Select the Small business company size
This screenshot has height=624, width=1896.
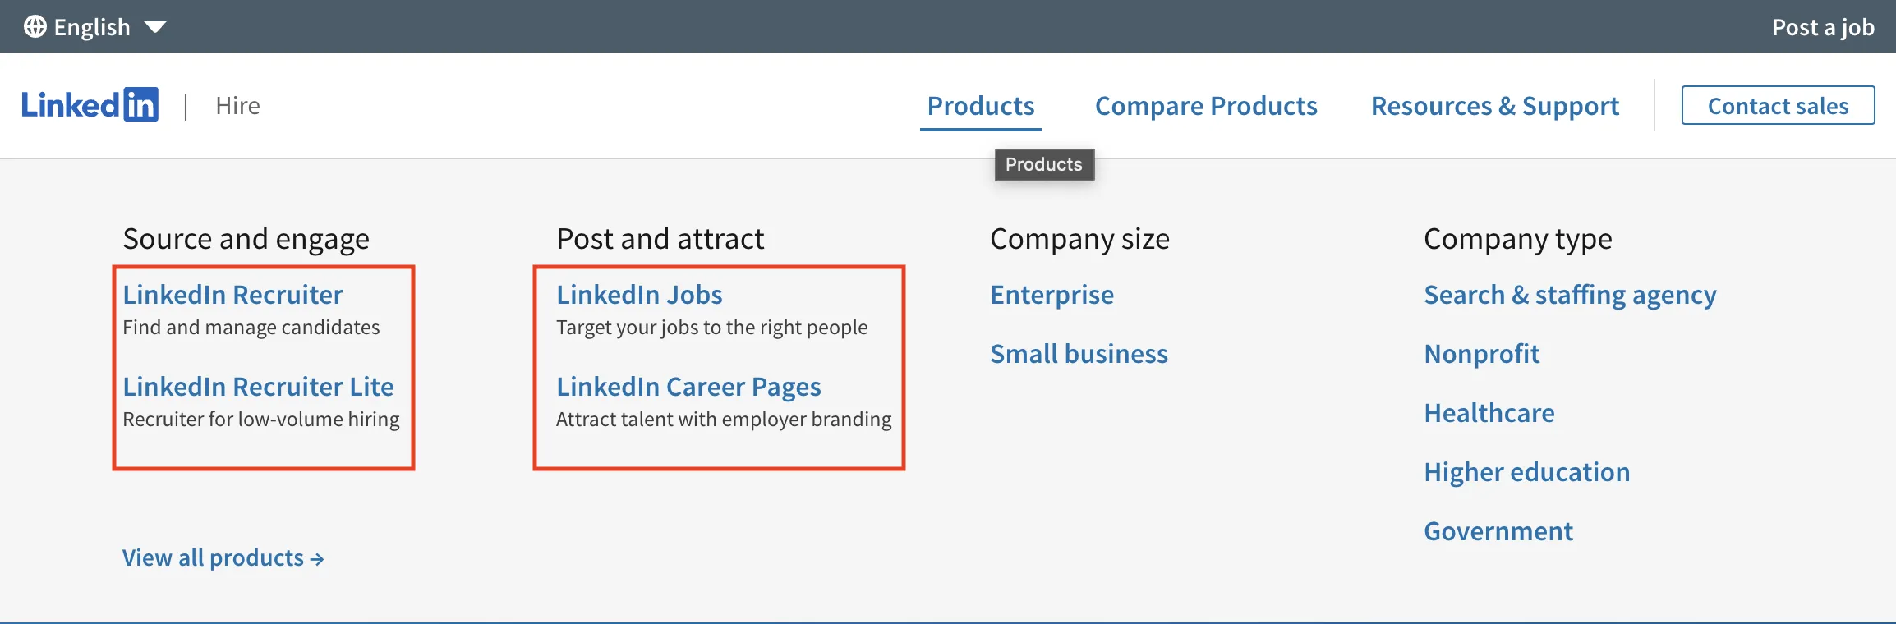click(x=1079, y=353)
